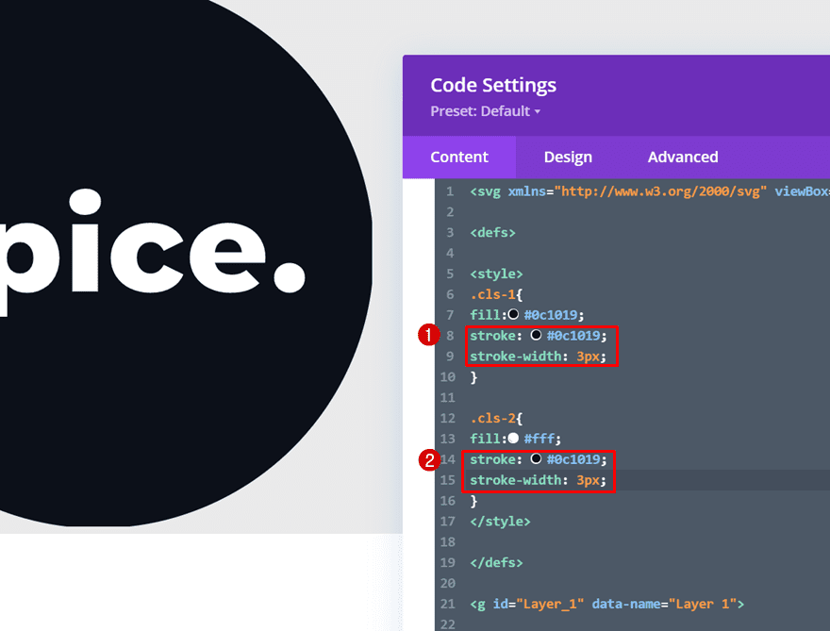Screen dimensions: 830x631
Task: Click the closing </style> tag on line 17
Action: click(500, 522)
